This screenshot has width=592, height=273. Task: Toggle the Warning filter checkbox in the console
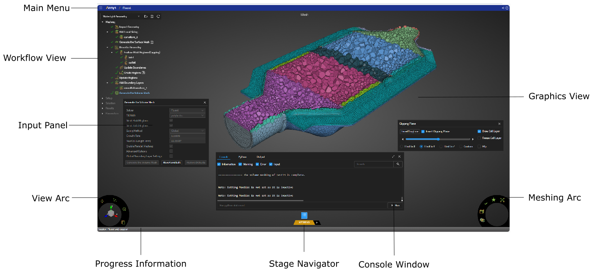240,164
